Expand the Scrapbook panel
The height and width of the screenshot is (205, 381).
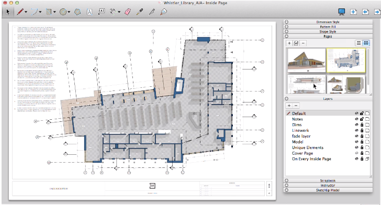click(328, 180)
